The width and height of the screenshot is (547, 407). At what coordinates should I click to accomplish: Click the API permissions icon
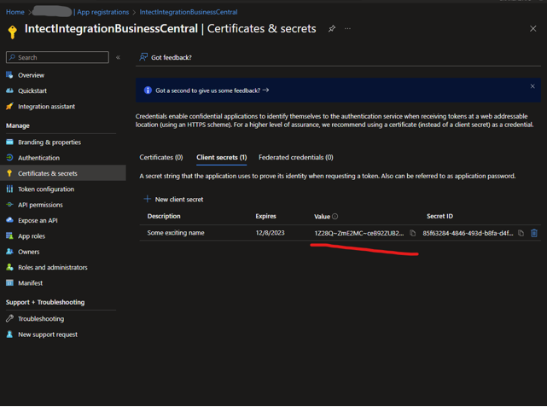pyautogui.click(x=9, y=205)
